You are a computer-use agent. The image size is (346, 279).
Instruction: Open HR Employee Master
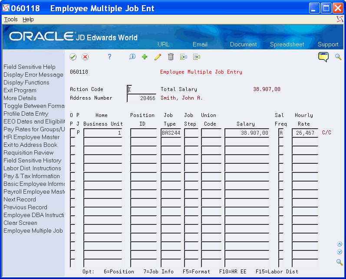(x=32, y=137)
